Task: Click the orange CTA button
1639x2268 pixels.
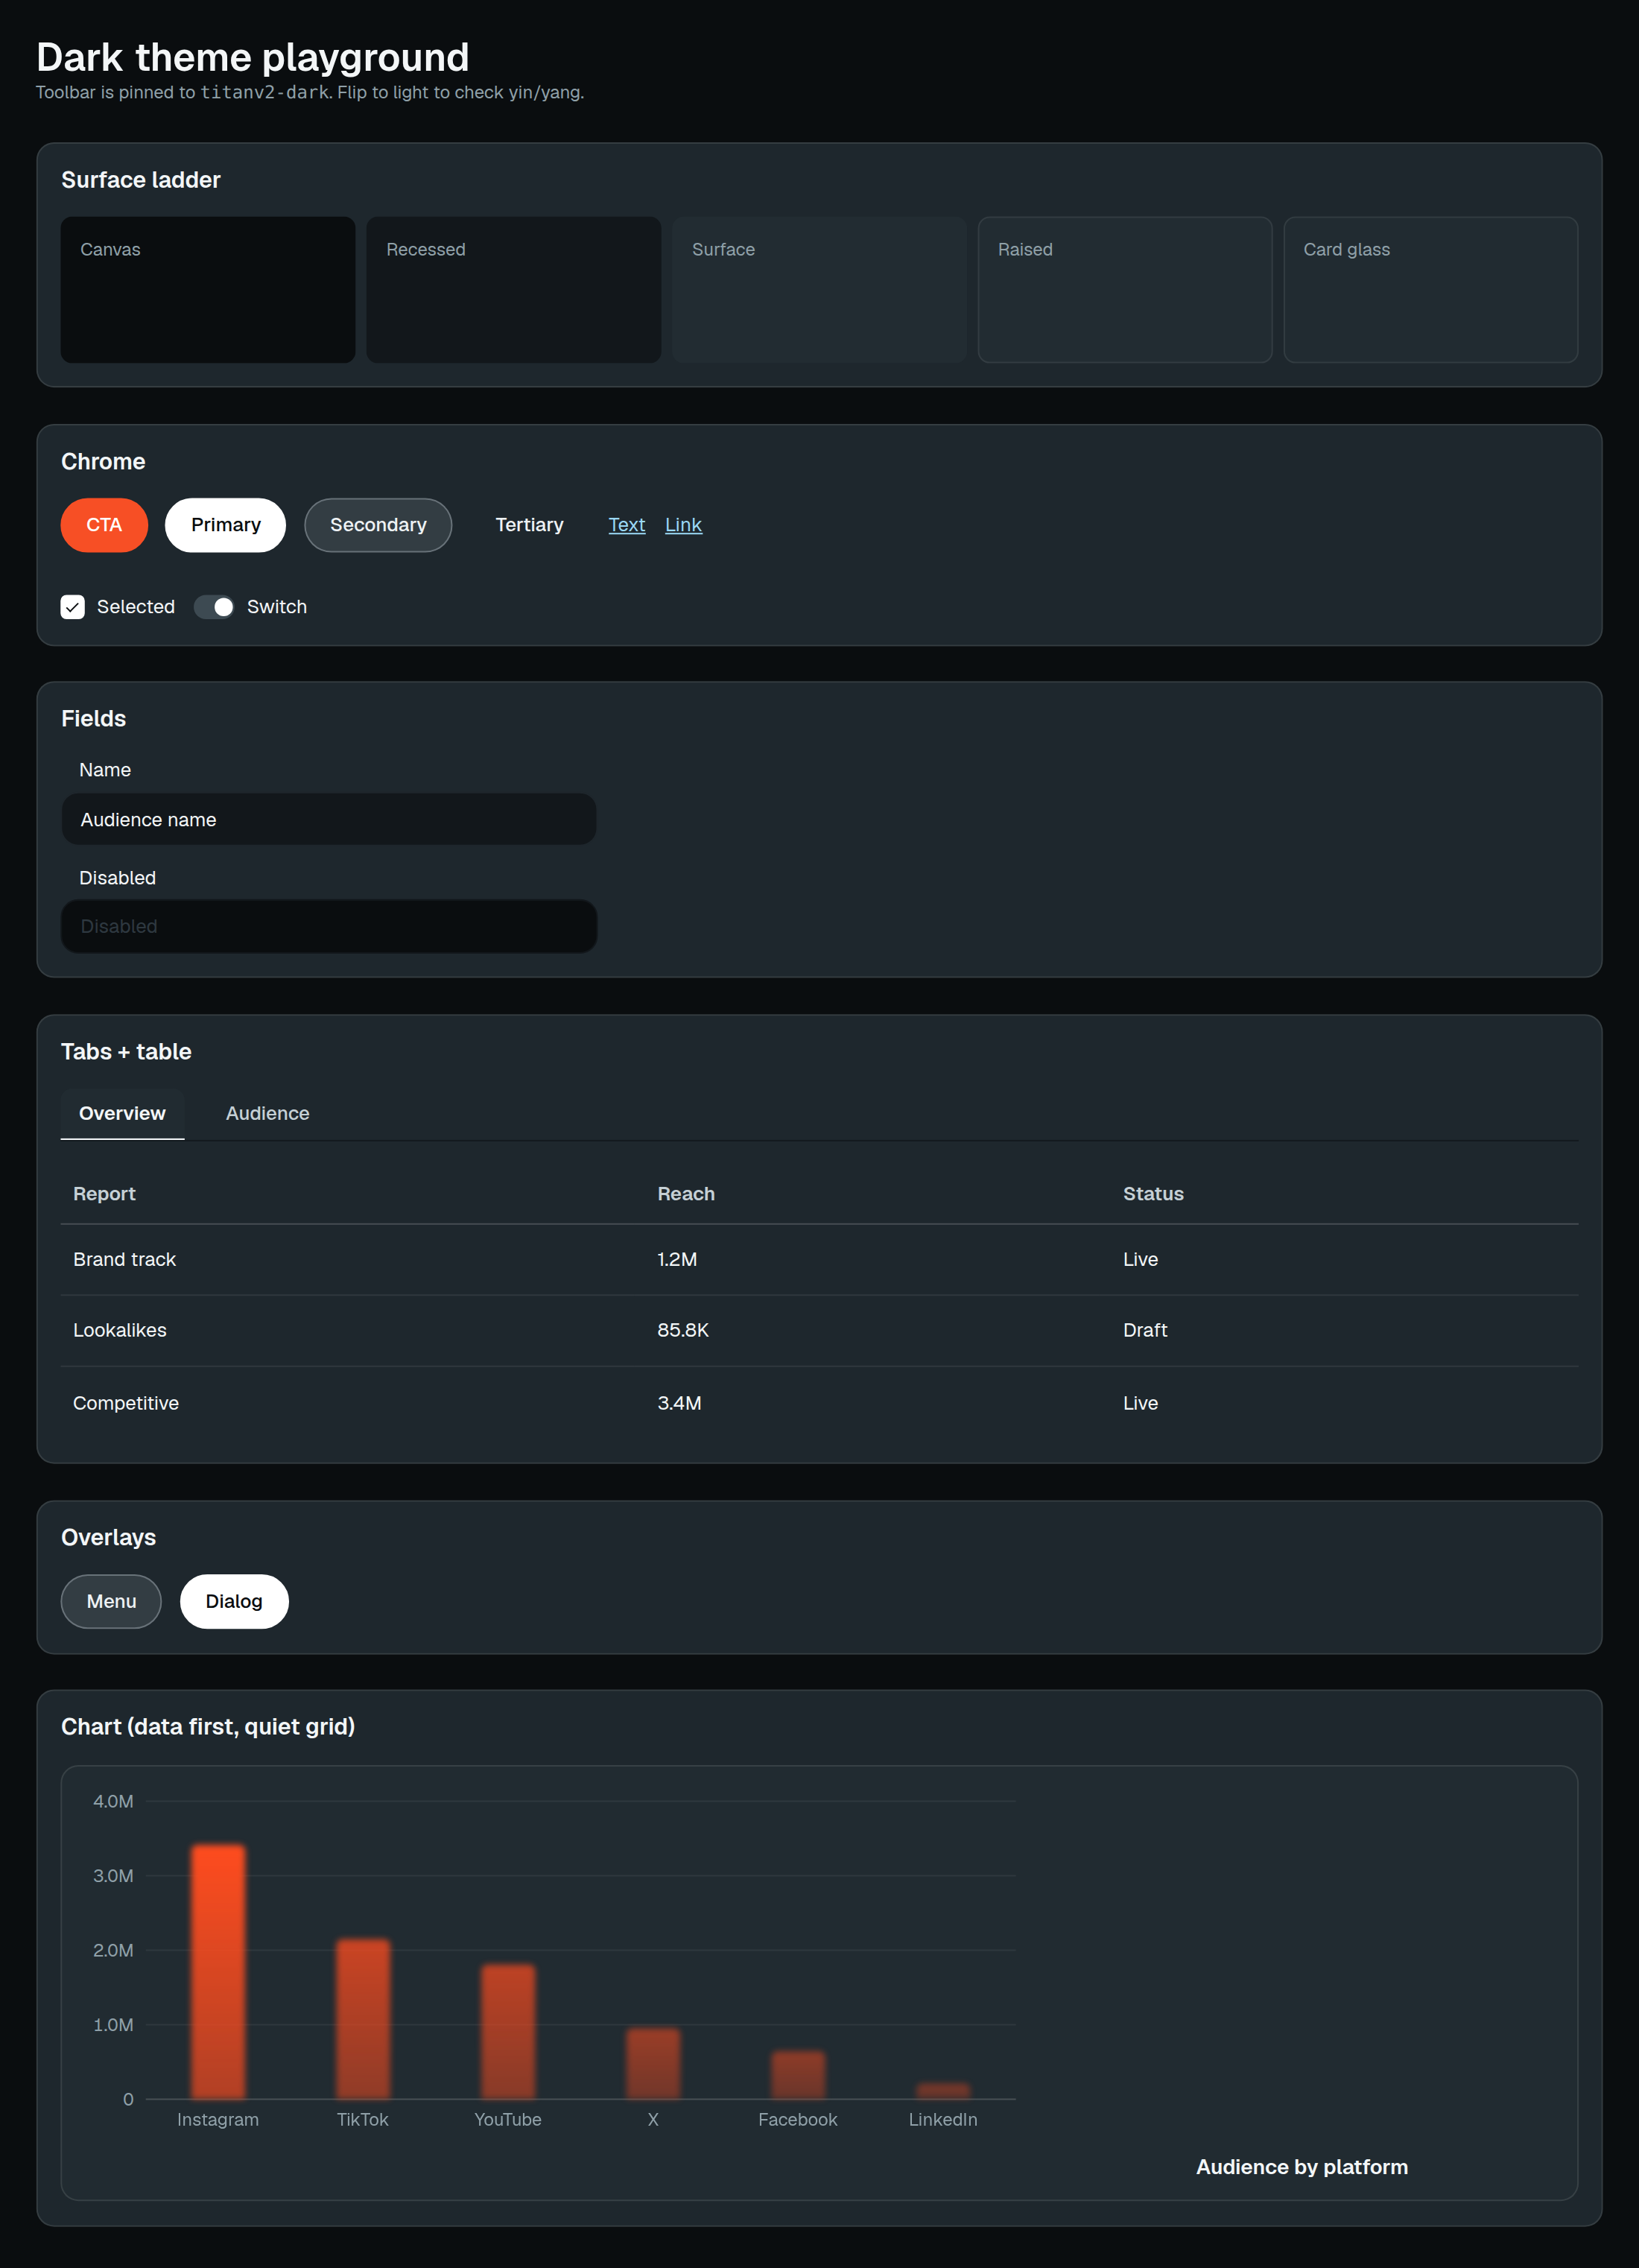Action: [104, 525]
